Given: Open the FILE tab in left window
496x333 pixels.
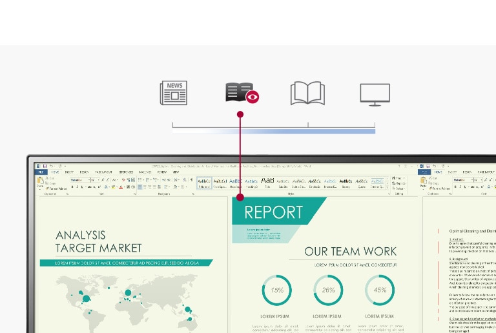Looking at the screenshot, I should pyautogui.click(x=40, y=172).
